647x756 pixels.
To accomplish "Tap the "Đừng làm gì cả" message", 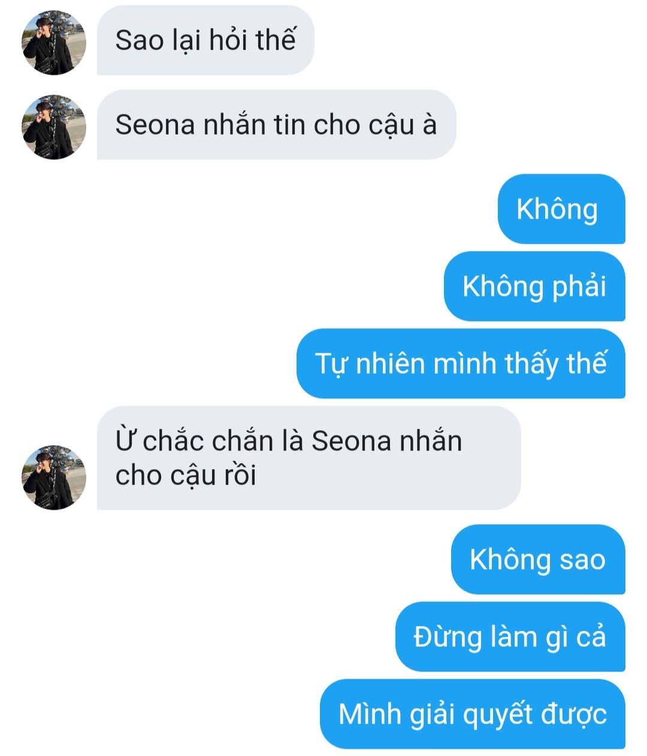I will 510,637.
